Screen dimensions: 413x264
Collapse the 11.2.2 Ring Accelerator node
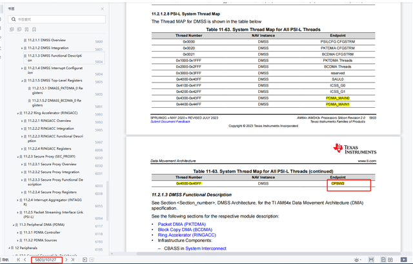click(17, 114)
